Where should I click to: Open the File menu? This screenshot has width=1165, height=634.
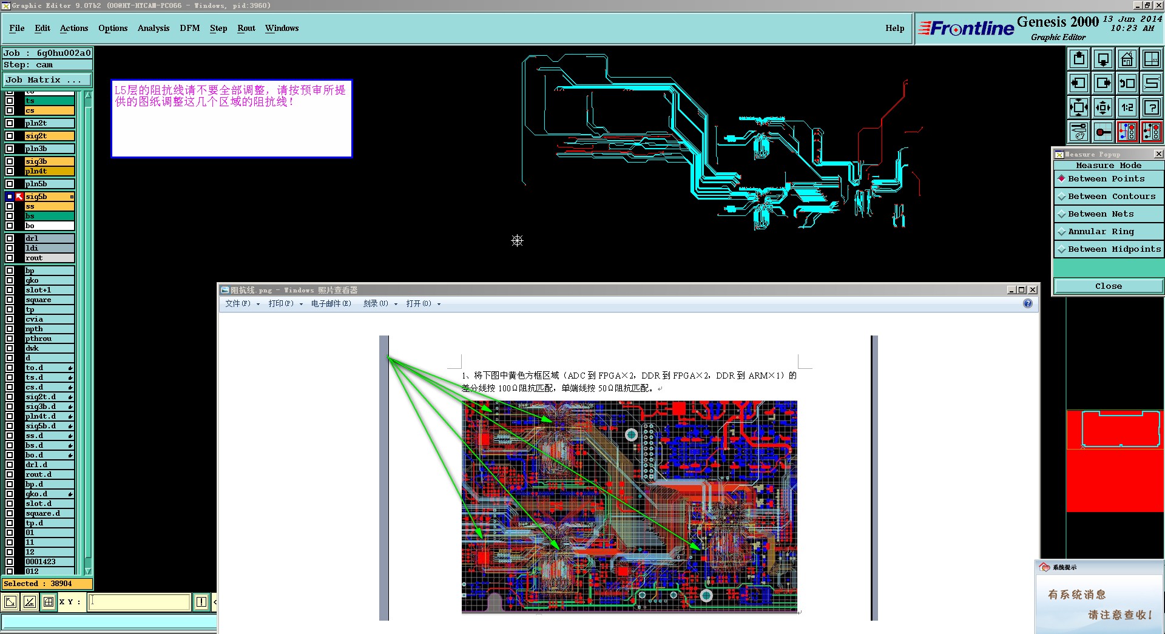pos(17,29)
